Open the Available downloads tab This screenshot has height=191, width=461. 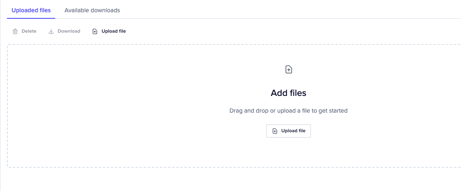[x=92, y=10]
